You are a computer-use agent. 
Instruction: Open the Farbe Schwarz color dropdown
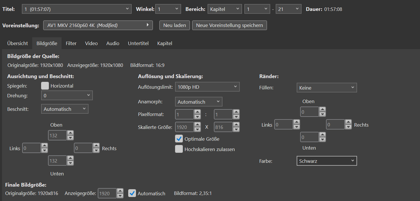coord(327,161)
